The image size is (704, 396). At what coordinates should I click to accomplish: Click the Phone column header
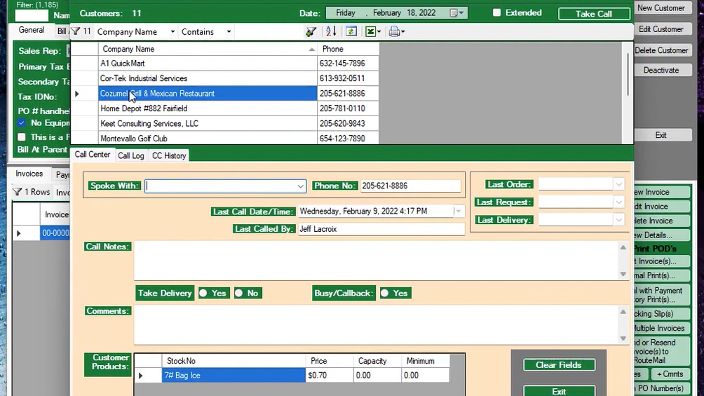coord(348,49)
